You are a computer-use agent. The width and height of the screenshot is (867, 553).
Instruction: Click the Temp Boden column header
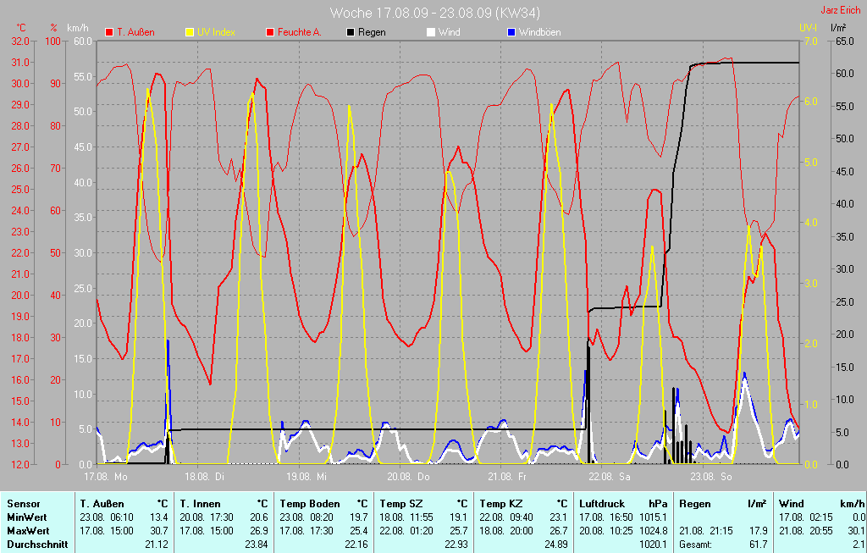click(x=310, y=504)
